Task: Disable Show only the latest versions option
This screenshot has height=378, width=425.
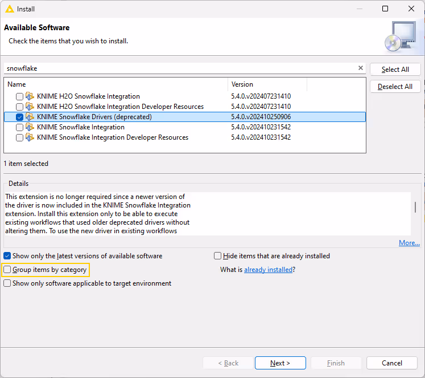Action: (7, 256)
